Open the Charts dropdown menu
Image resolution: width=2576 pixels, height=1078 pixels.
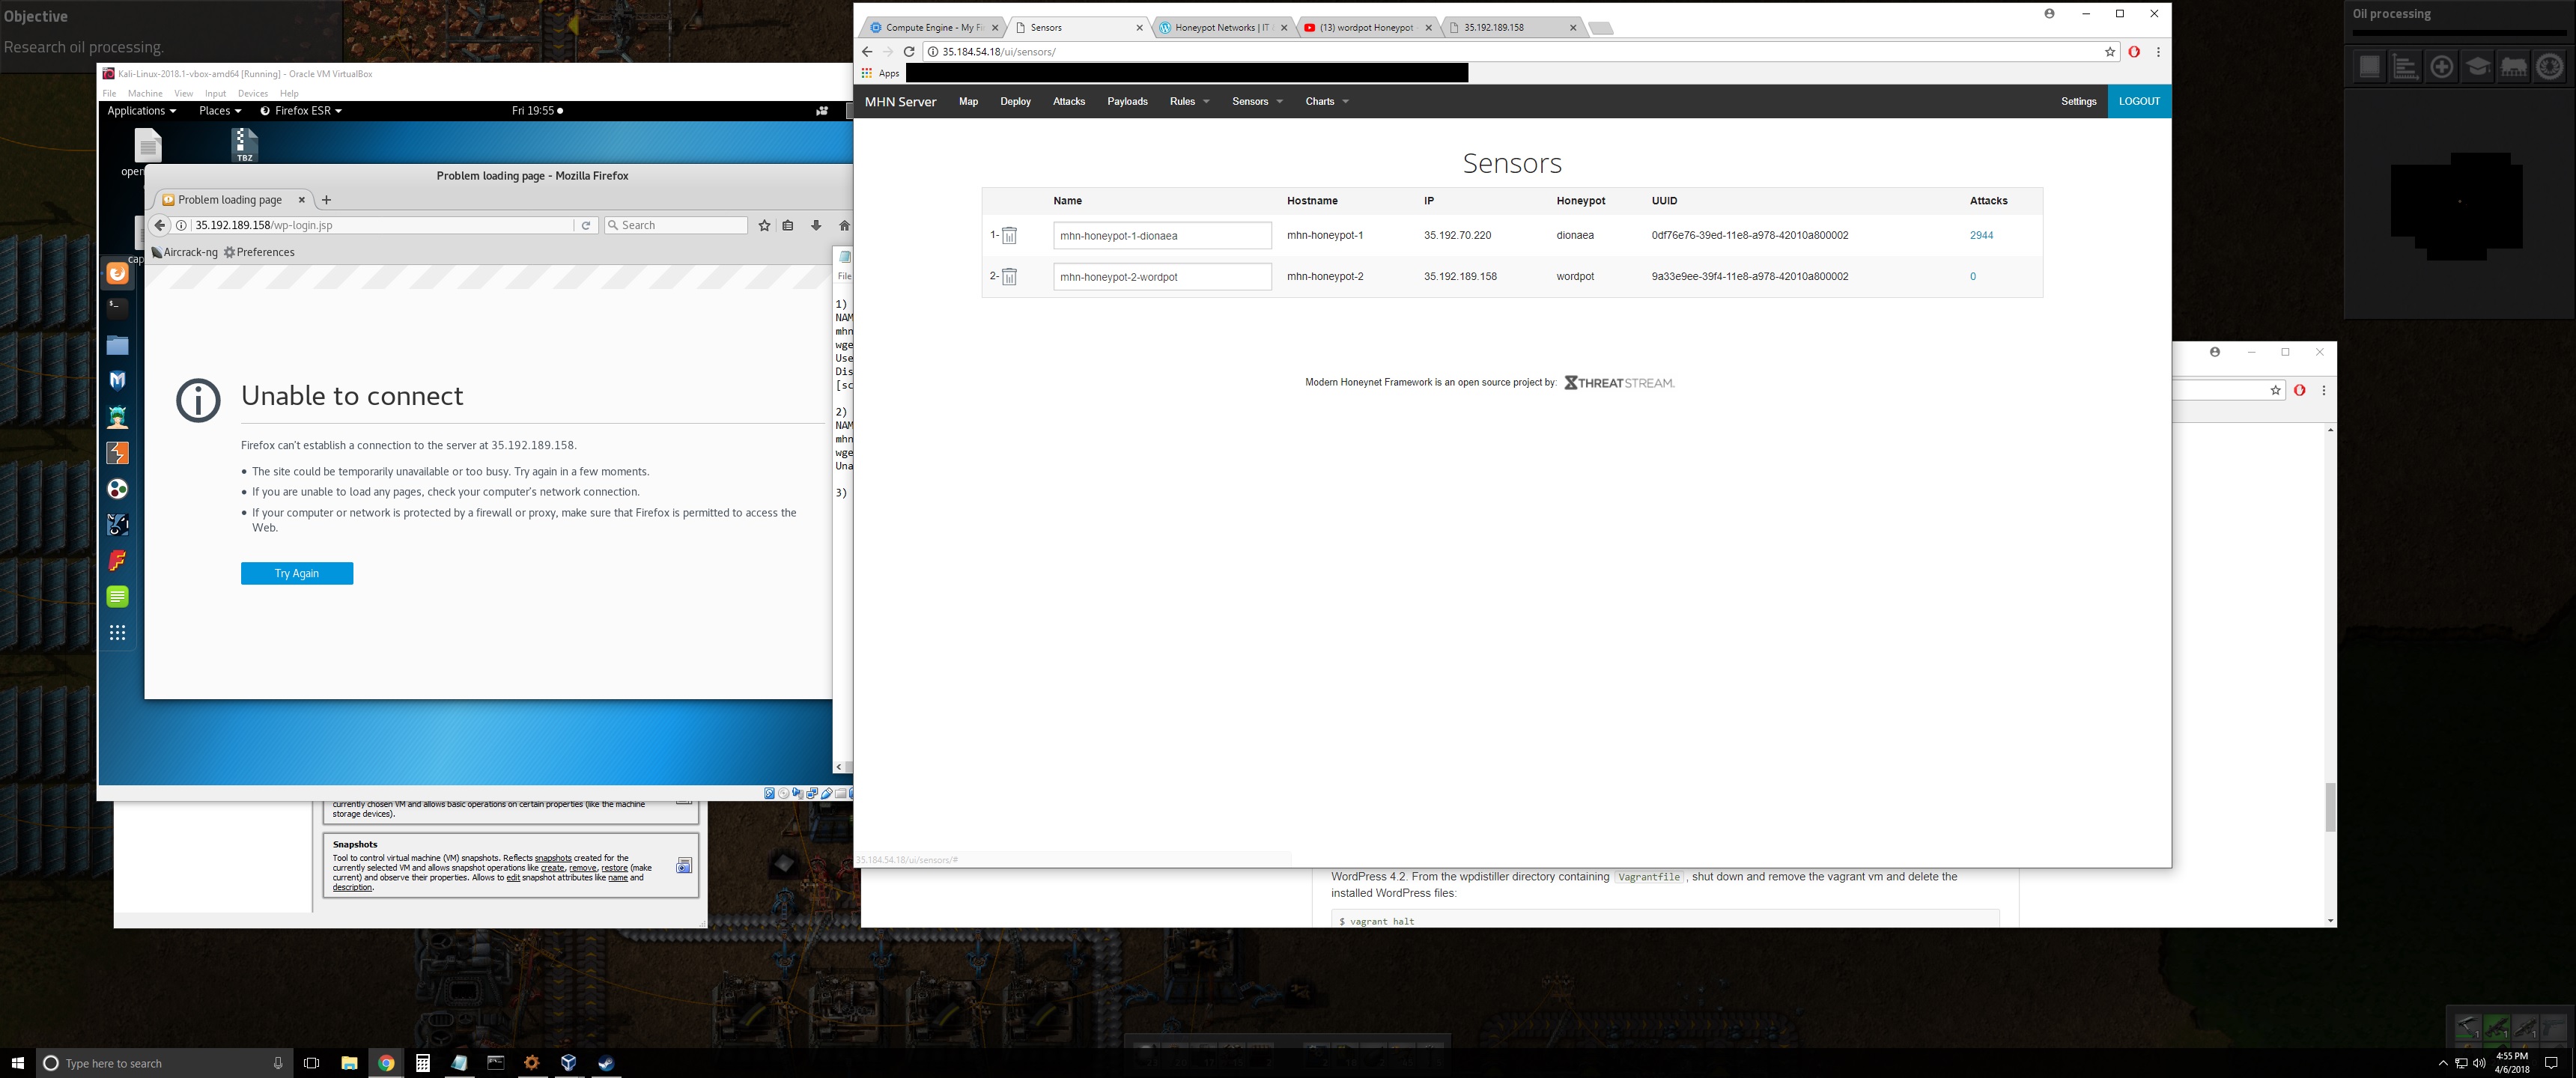(x=1326, y=102)
